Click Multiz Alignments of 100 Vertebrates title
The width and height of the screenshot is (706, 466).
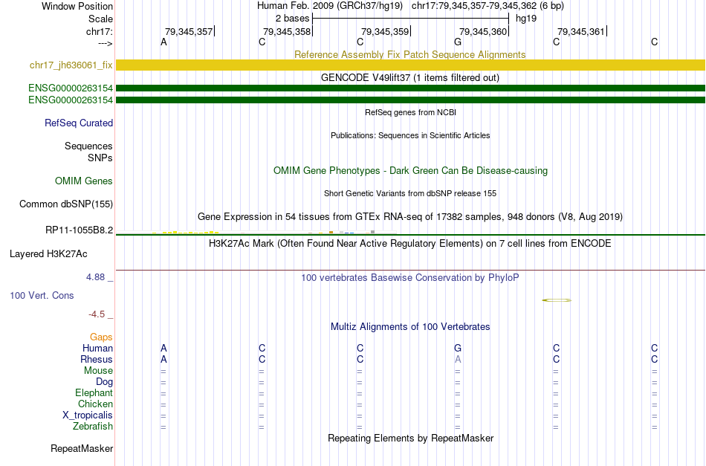pos(410,326)
